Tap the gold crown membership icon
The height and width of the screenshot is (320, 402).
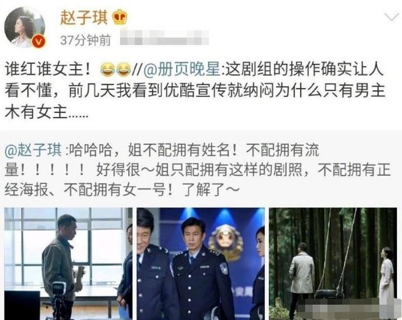[x=120, y=17]
